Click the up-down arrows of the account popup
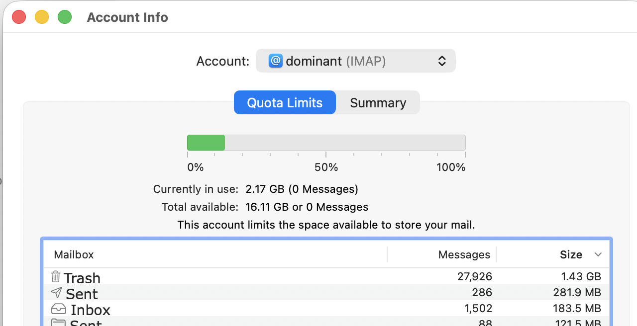 tap(441, 61)
